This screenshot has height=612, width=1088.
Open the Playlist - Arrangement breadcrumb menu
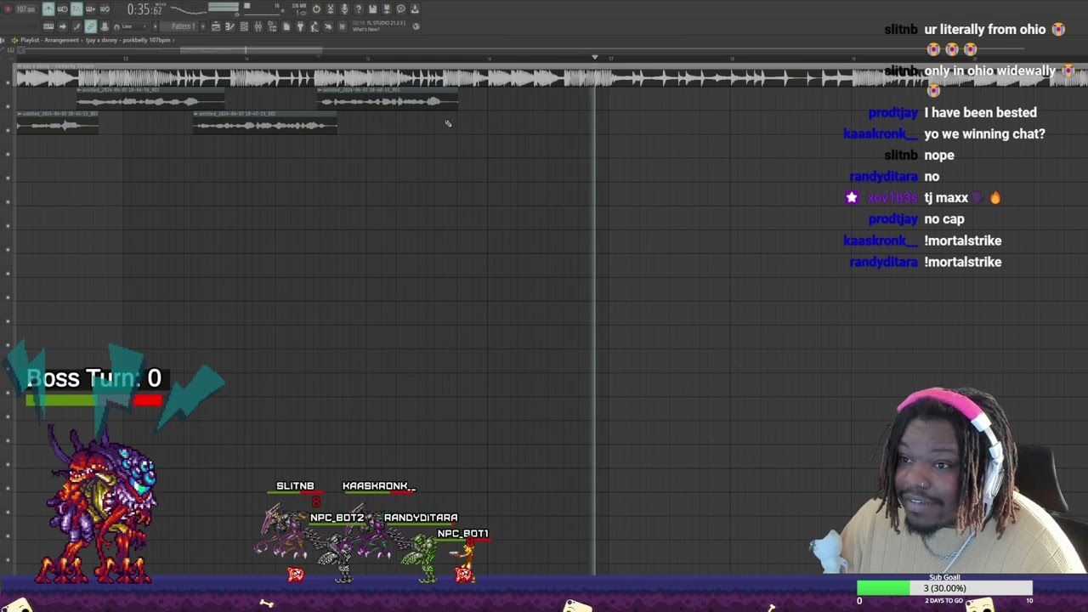pyautogui.click(x=50, y=40)
